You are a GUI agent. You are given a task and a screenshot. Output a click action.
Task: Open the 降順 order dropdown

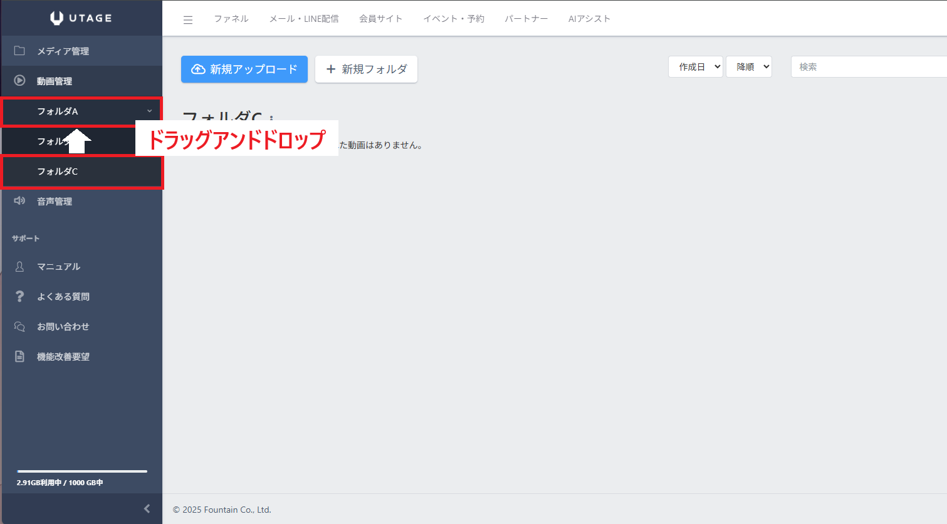748,67
